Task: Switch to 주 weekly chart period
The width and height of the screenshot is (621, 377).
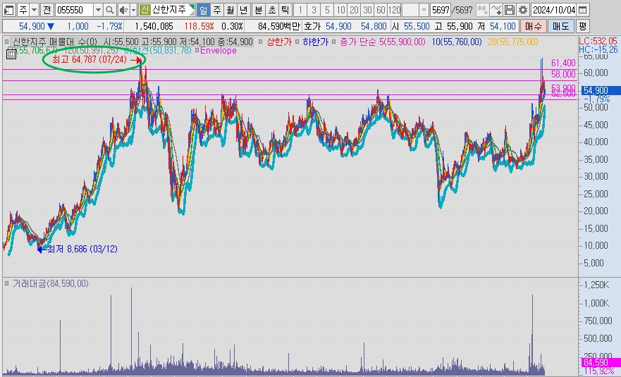Action: [216, 10]
